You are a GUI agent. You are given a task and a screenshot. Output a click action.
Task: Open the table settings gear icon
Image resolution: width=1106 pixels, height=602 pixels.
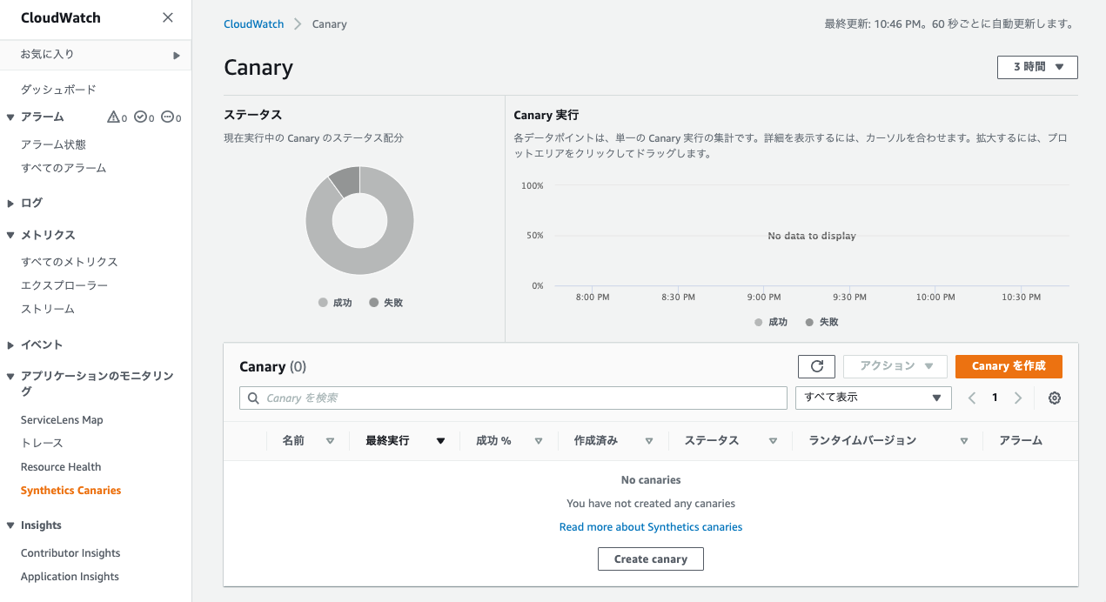point(1055,398)
